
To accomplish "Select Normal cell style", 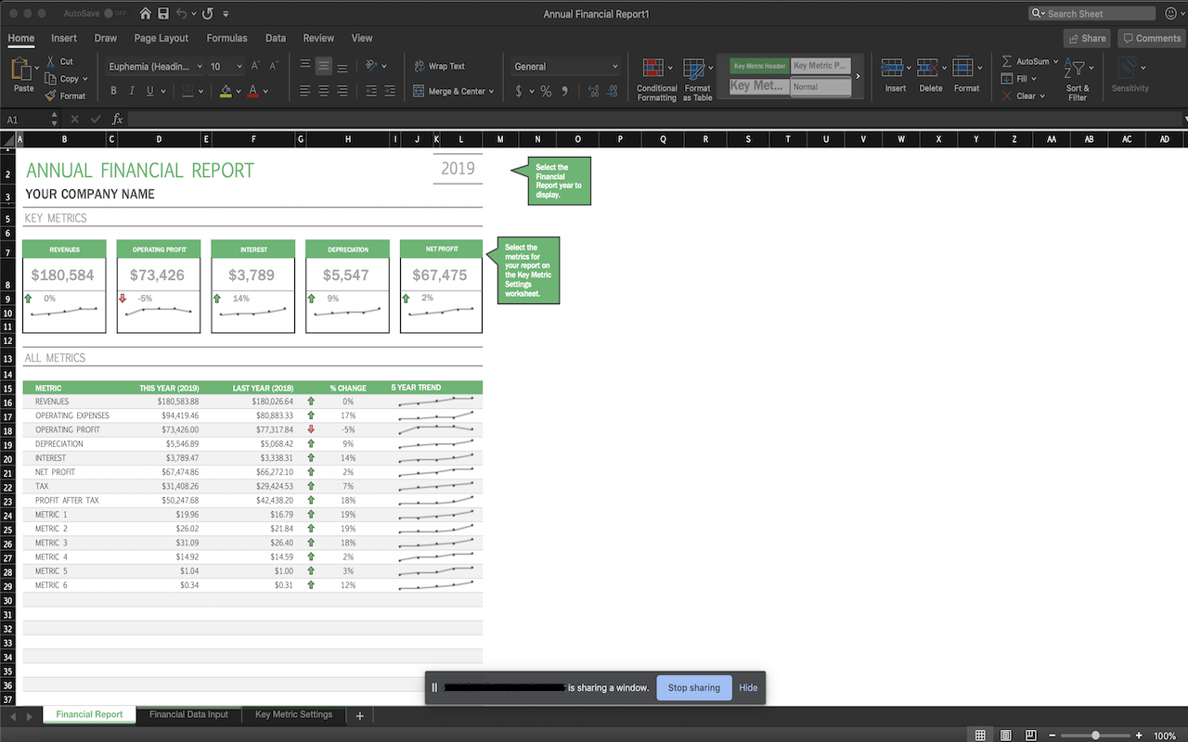I will (x=820, y=86).
